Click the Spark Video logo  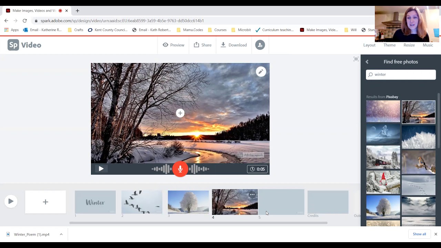click(24, 45)
